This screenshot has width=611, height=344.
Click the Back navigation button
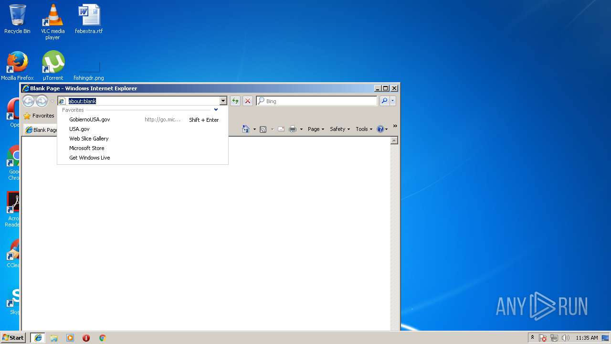(28, 101)
